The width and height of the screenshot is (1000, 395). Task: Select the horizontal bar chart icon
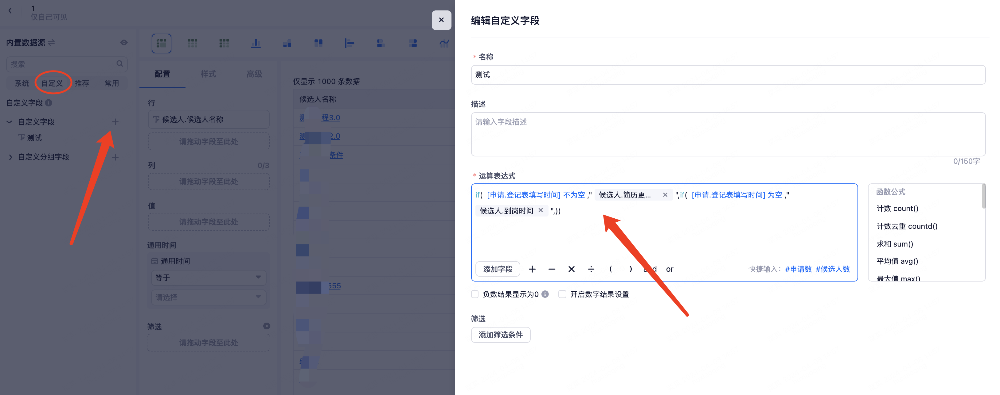[x=350, y=44]
